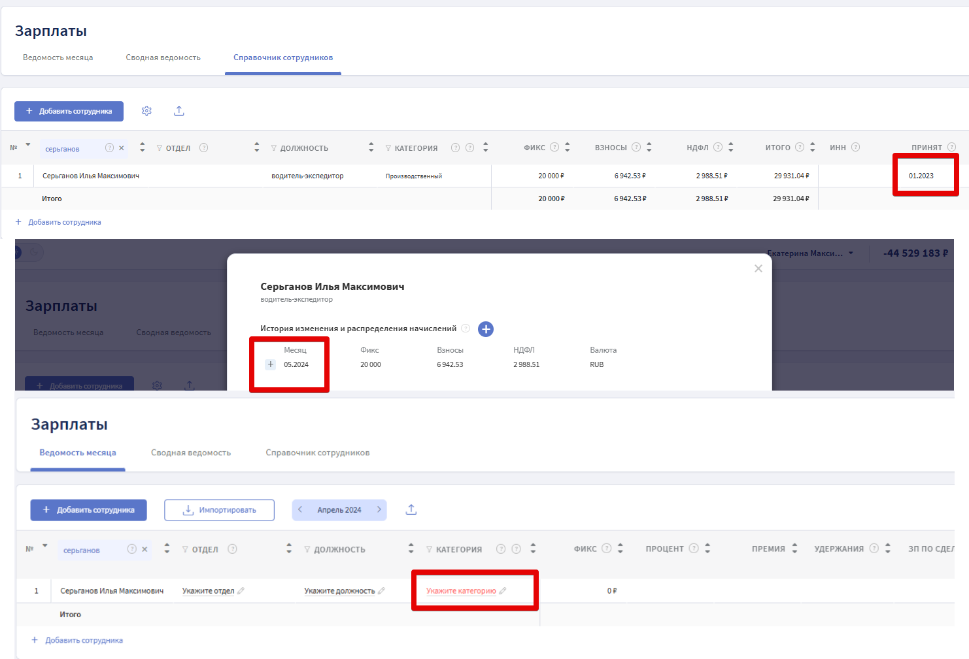Click the pencil icon next to Укажите отдел
This screenshot has width=969, height=659.
241,591
